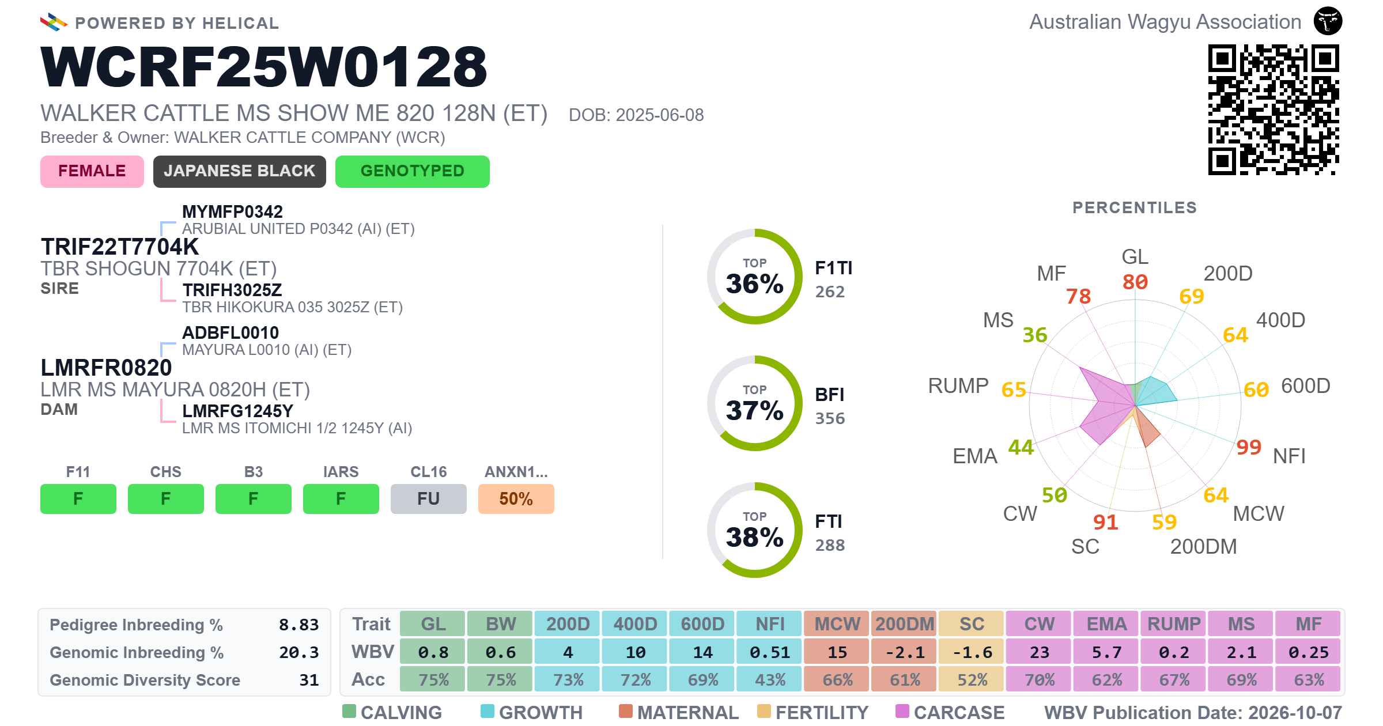Click the CARCASE legend color square
Image resolution: width=1383 pixels, height=726 pixels.
click(902, 711)
